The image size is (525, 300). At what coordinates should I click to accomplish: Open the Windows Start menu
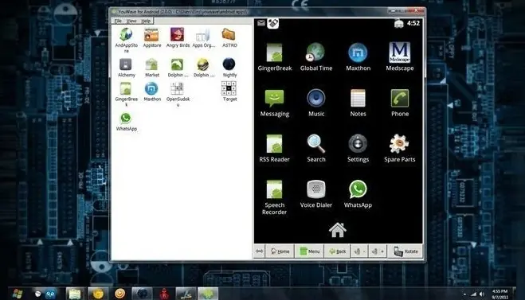click(17, 294)
